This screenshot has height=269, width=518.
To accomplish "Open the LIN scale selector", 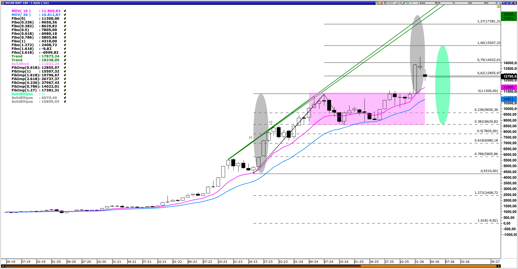I will pyautogui.click(x=470, y=3).
